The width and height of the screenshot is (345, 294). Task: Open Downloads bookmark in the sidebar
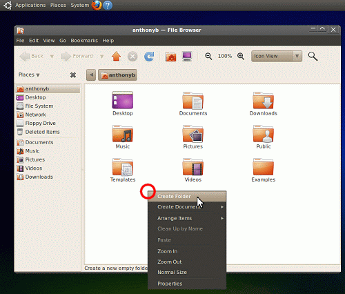pos(48,177)
